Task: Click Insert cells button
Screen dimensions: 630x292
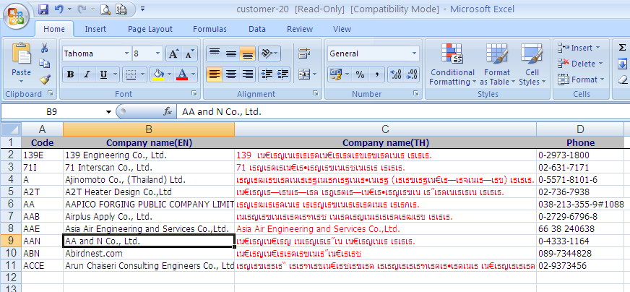Action: click(574, 48)
